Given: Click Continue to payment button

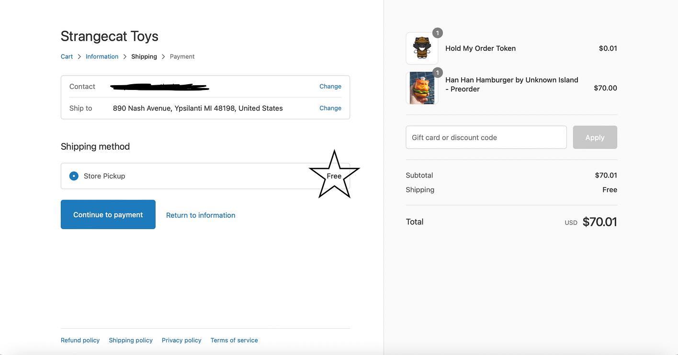Looking at the screenshot, I should coord(108,214).
